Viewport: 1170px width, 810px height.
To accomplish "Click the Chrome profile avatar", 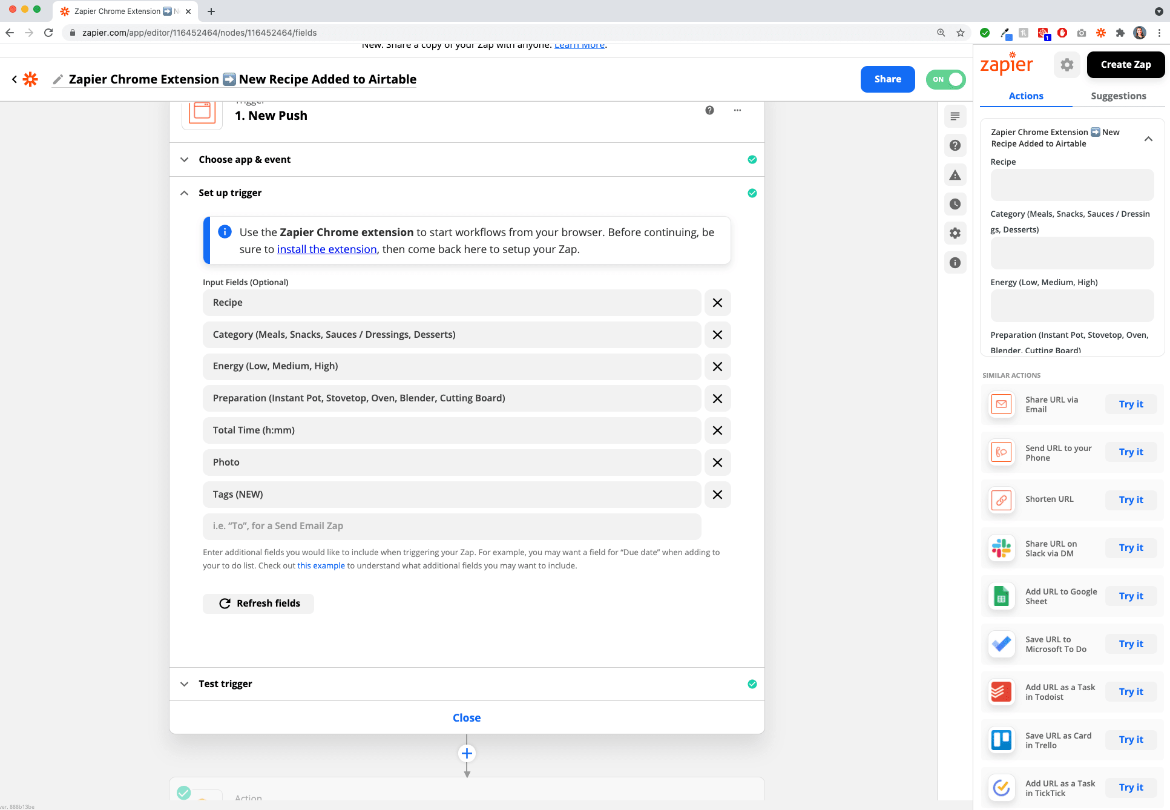I will (1140, 33).
